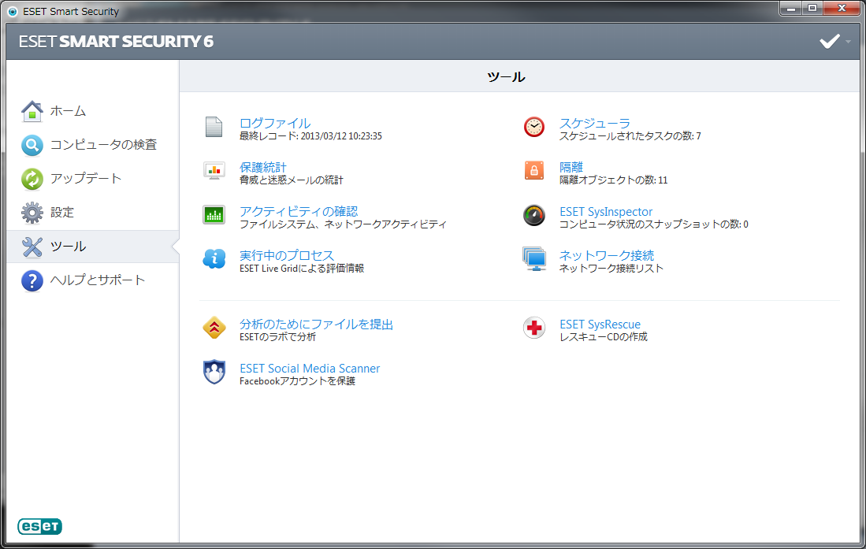Open the 実行中のプロセス link

pos(287,255)
